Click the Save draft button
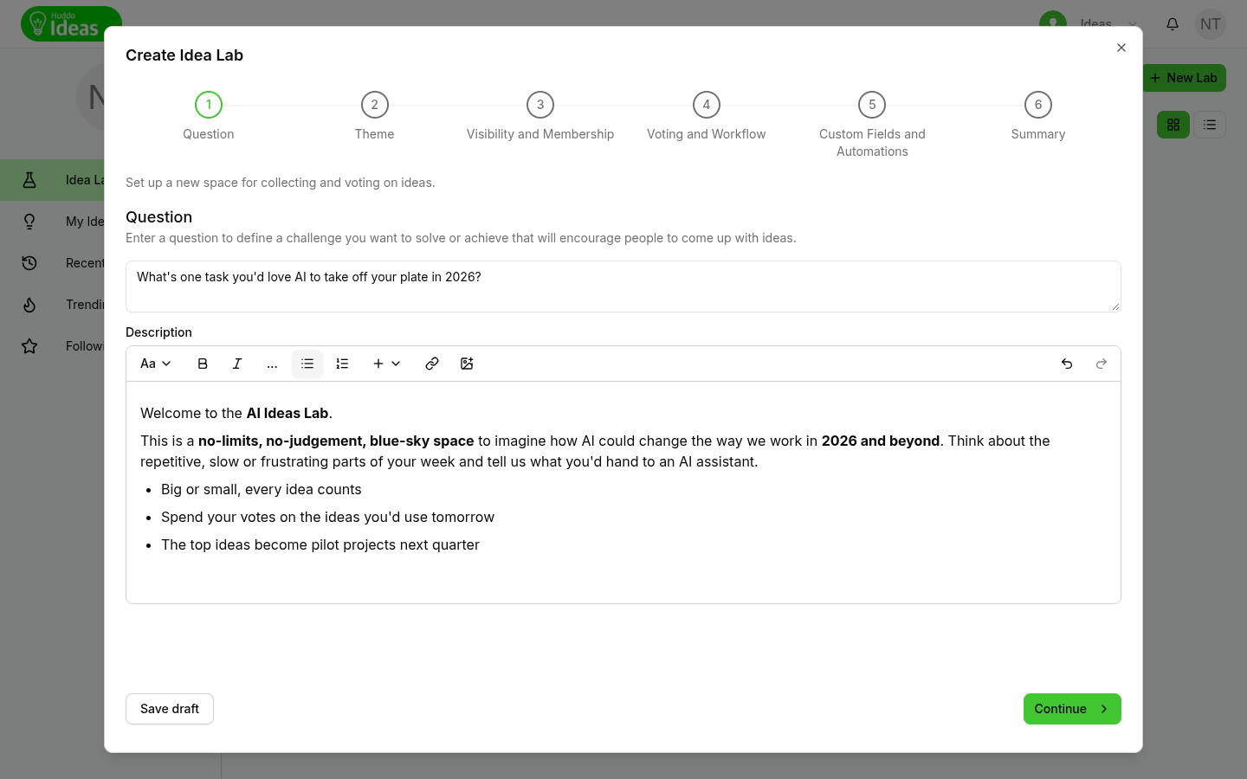 [170, 709]
